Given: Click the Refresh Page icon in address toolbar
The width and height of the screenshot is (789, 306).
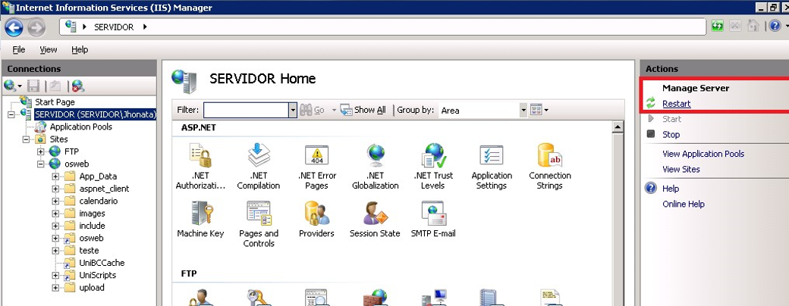Looking at the screenshot, I should pyautogui.click(x=717, y=26).
